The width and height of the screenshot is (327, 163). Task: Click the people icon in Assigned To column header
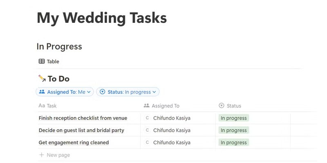pyautogui.click(x=147, y=106)
